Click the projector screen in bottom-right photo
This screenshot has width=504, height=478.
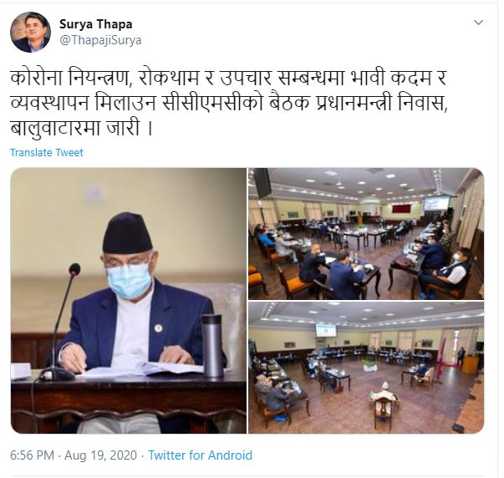(326, 330)
